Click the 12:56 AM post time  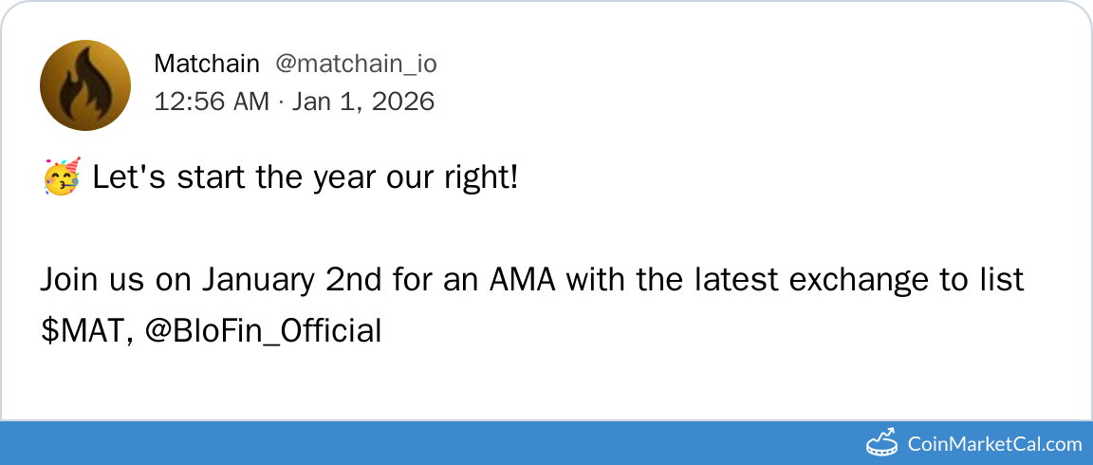point(212,101)
